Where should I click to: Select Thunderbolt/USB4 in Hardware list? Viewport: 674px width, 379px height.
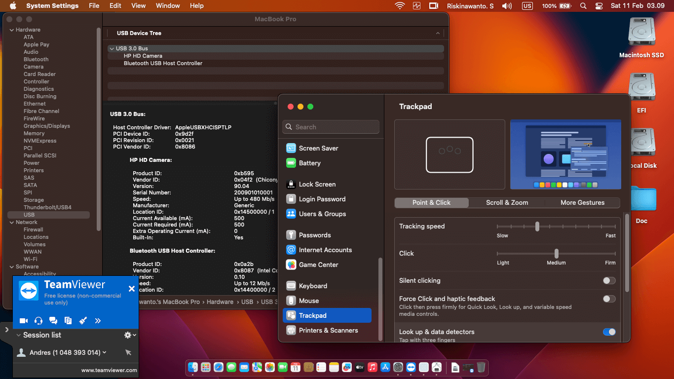47,208
